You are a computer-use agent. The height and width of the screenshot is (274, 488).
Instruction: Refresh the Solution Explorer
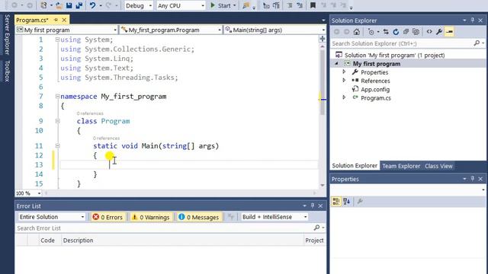[396, 32]
